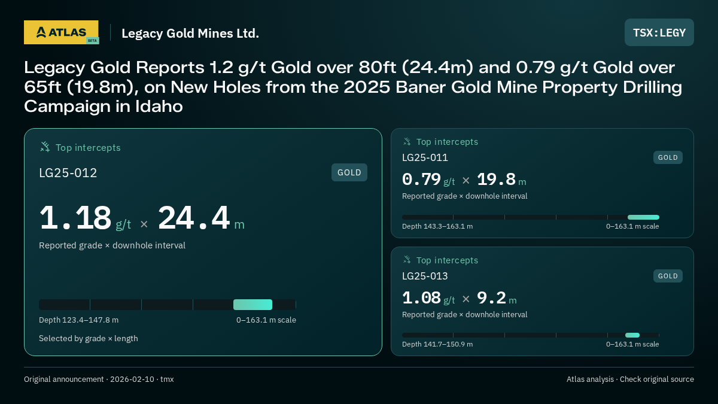Screen dimensions: 718x404
Task: Click the 1.08 g/t grade value
Action: coord(428,298)
